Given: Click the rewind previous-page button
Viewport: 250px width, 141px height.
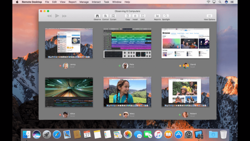Looking at the screenshot, I should 49,16.
